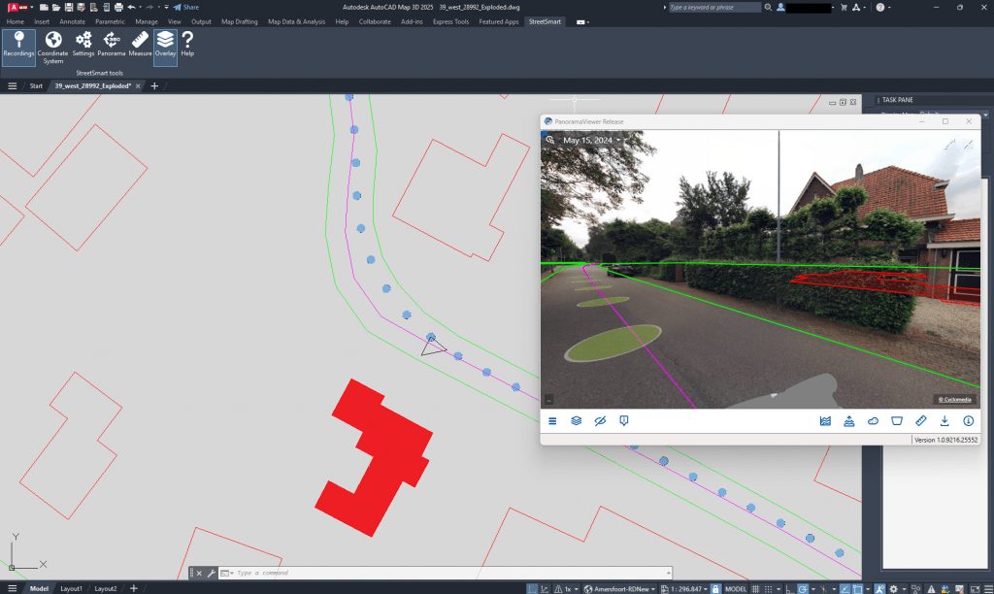Select the ruler measure icon in viewer

[x=920, y=421]
